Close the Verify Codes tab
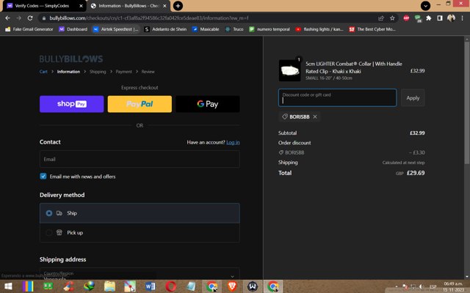This screenshot has height=293, width=470. [81, 6]
